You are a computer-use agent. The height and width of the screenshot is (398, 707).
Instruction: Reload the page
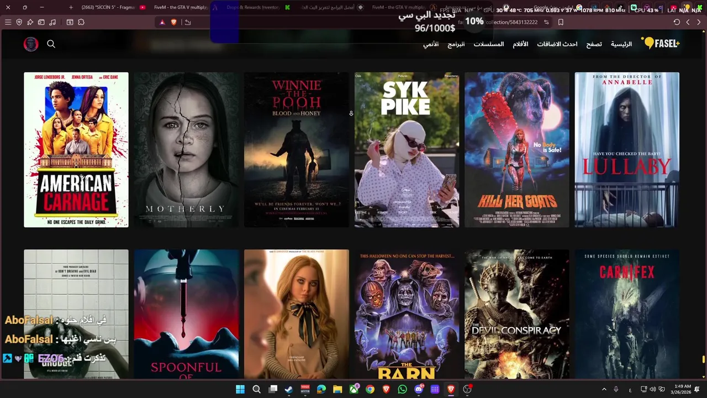[x=677, y=22]
